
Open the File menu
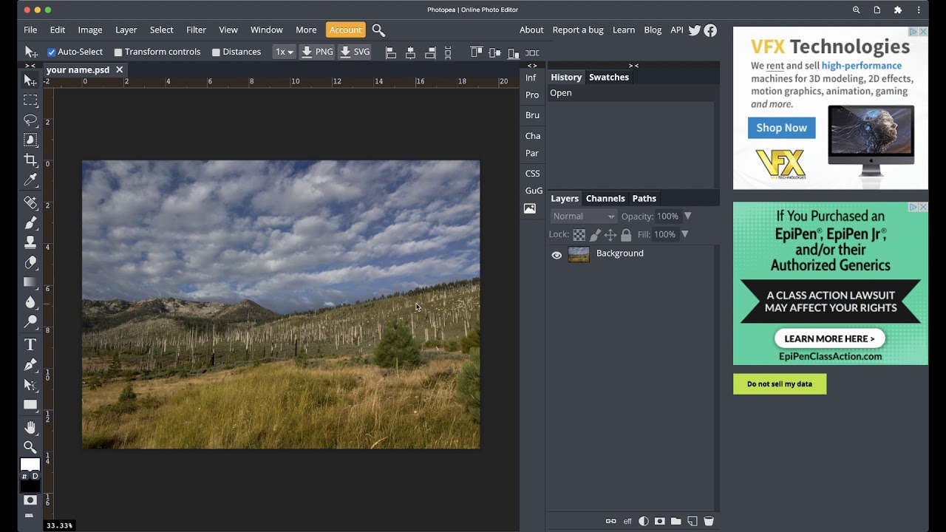[x=30, y=30]
